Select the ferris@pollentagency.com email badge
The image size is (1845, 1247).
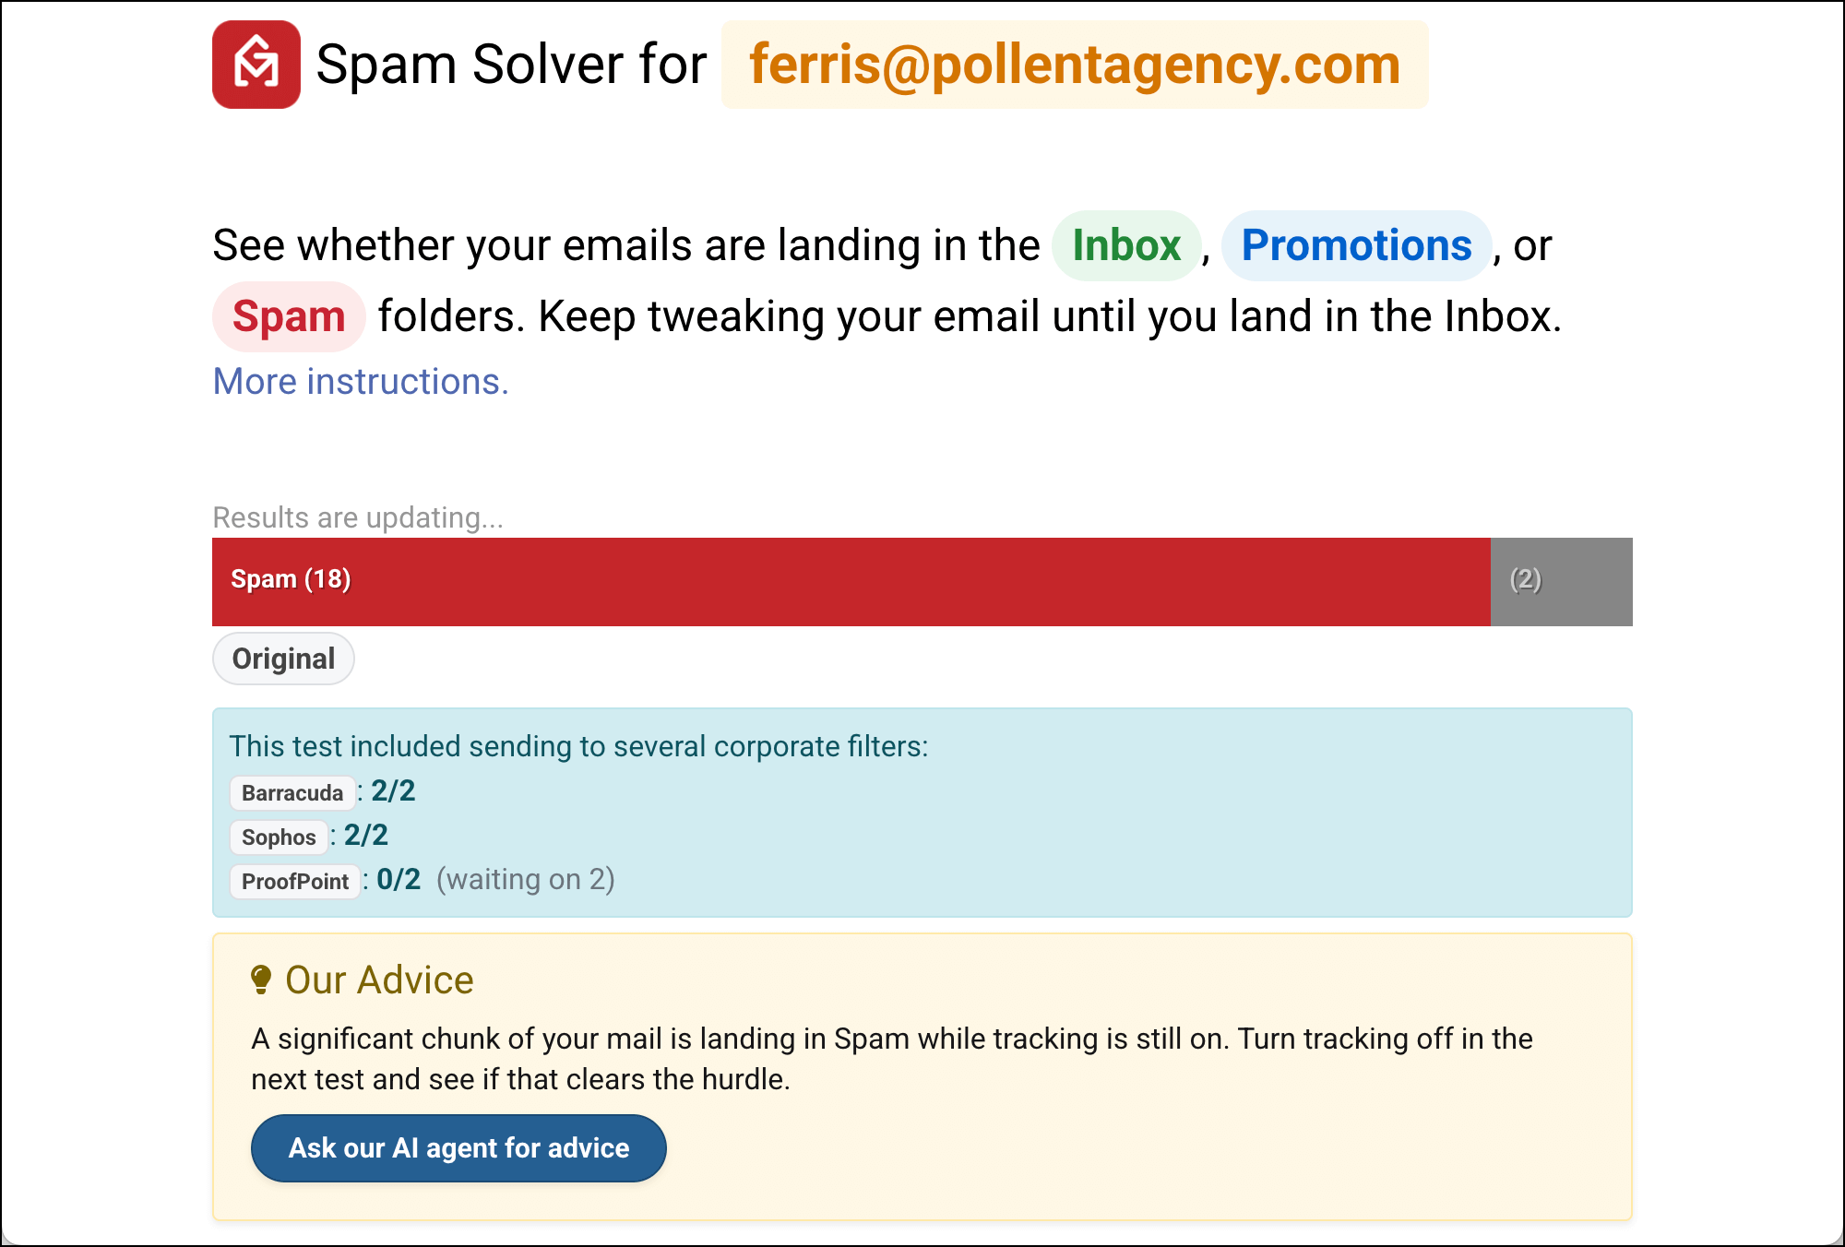coord(1074,65)
